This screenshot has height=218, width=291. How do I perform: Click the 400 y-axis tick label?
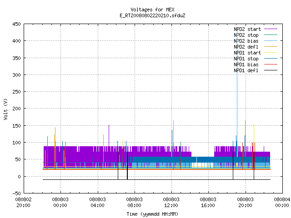(16, 41)
